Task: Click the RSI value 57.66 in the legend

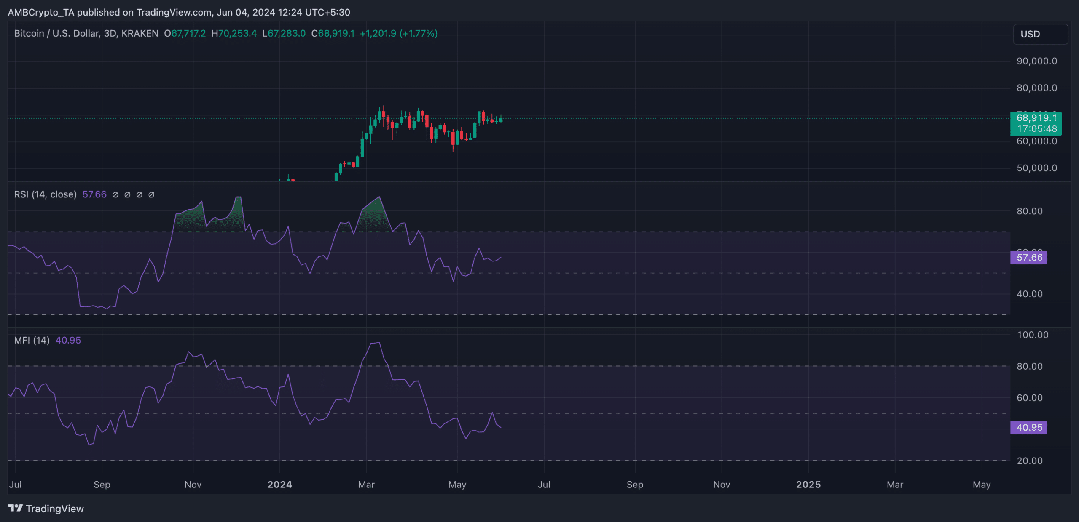Action: [94, 194]
